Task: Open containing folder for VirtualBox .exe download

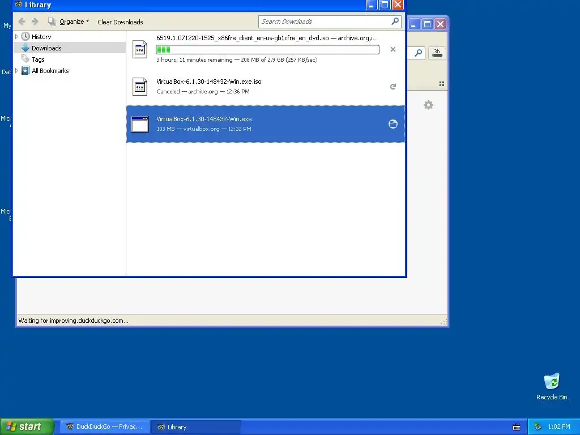Action: point(393,124)
